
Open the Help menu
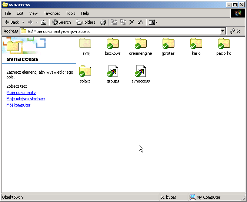coord(85,13)
